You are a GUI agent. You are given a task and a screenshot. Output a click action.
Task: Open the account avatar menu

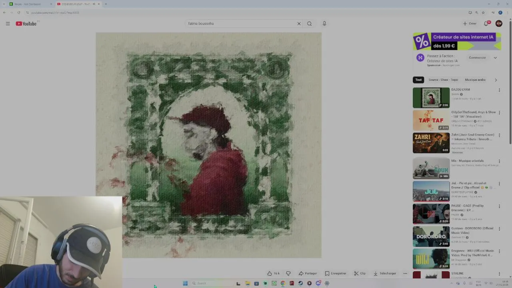coord(499,24)
